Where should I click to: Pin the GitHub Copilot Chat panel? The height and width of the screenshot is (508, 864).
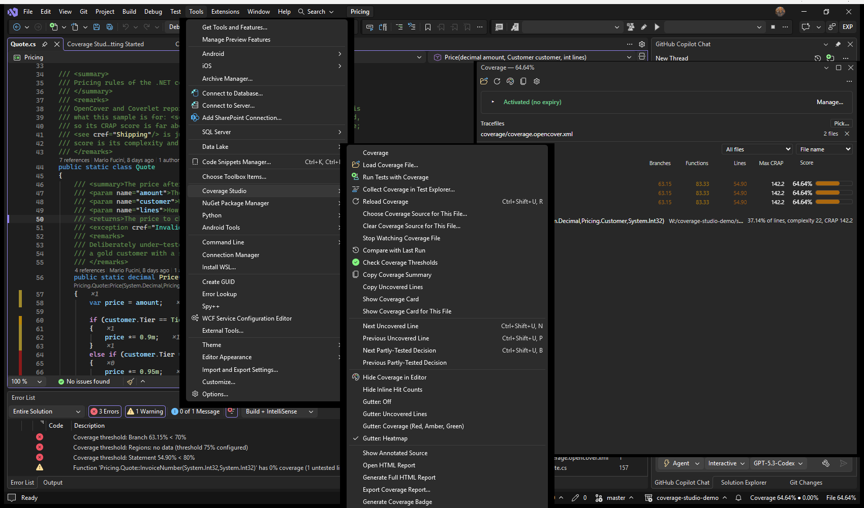point(838,44)
